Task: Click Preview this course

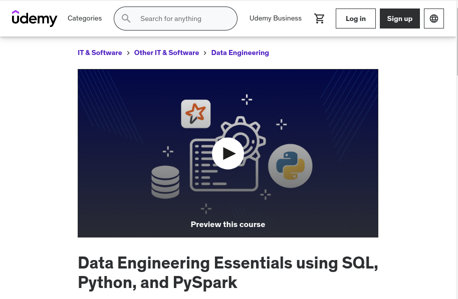Action: (x=228, y=224)
